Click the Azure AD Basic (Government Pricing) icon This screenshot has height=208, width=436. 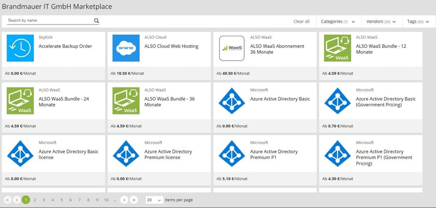click(338, 101)
